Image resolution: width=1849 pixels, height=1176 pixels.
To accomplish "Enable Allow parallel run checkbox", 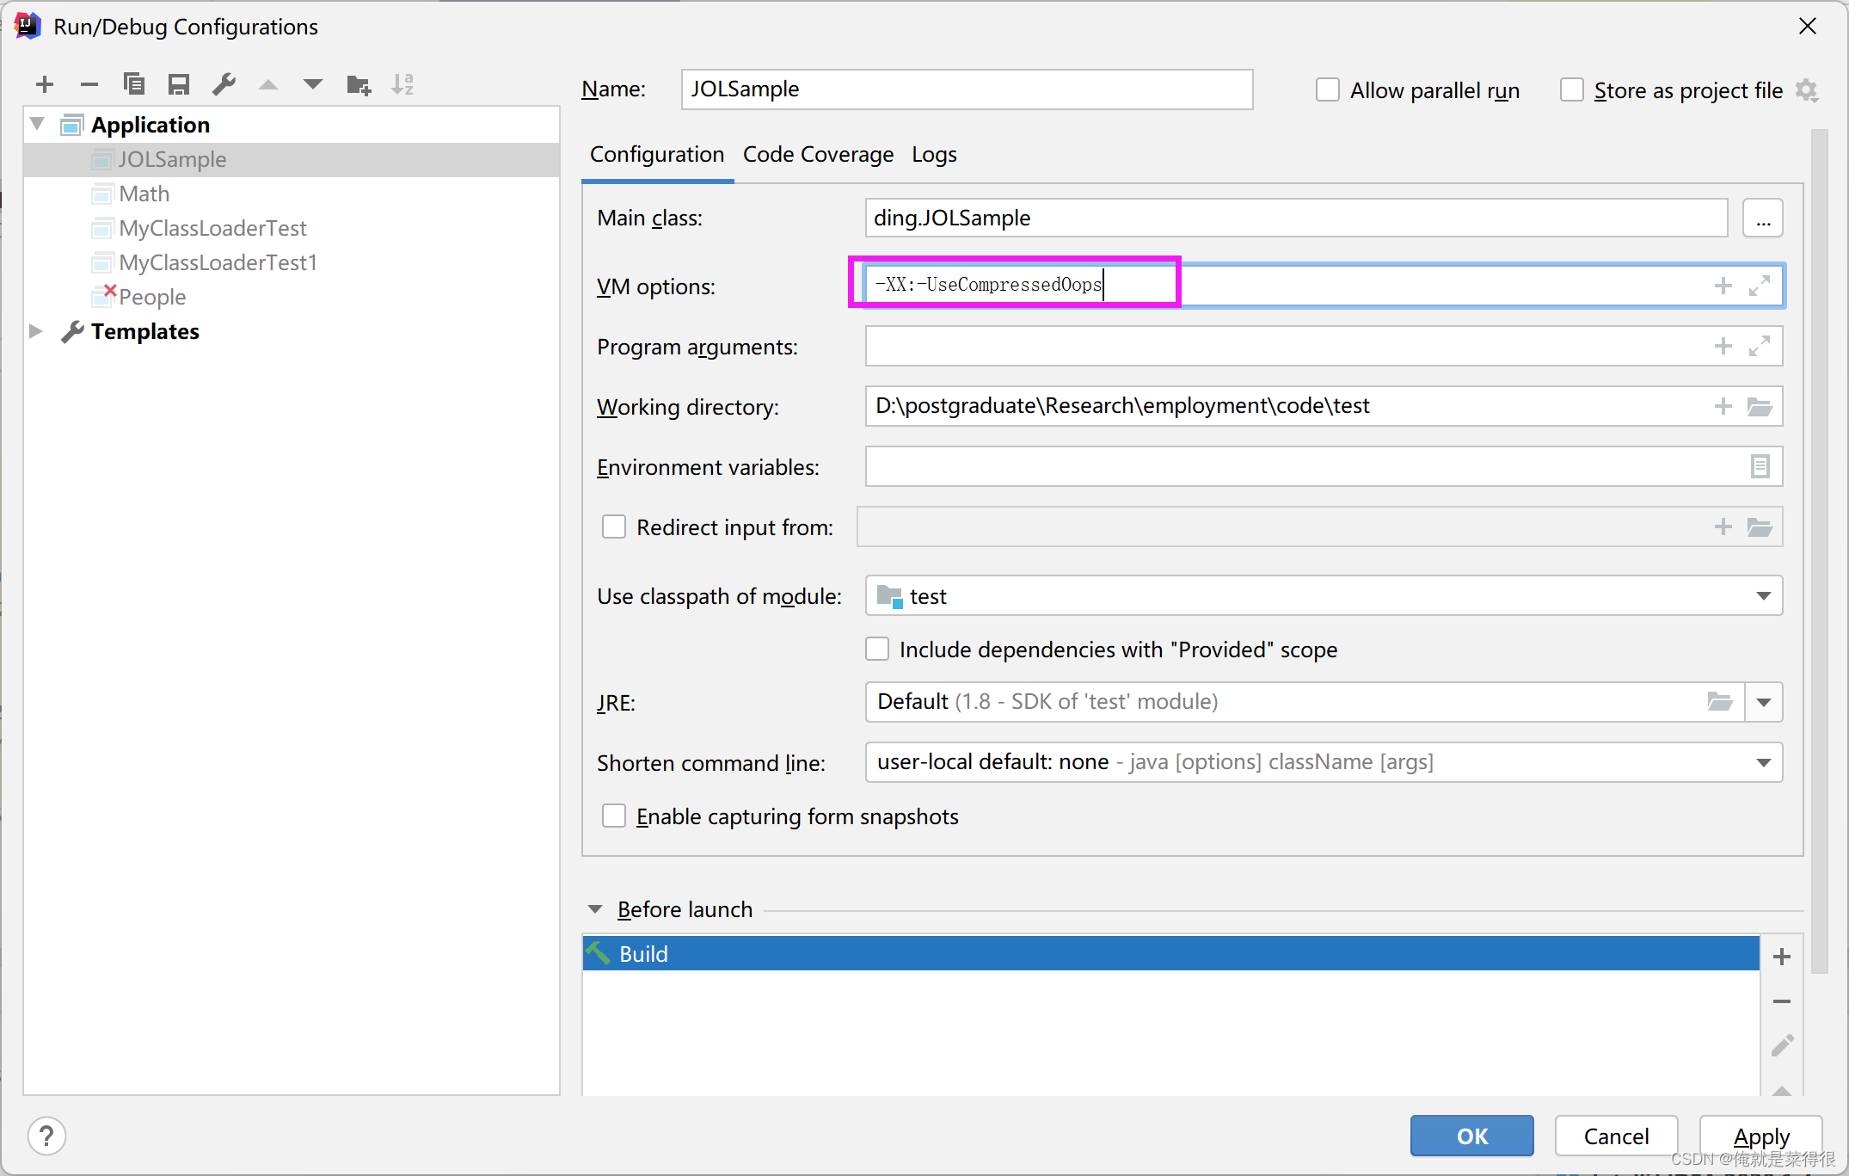I will click(1328, 89).
